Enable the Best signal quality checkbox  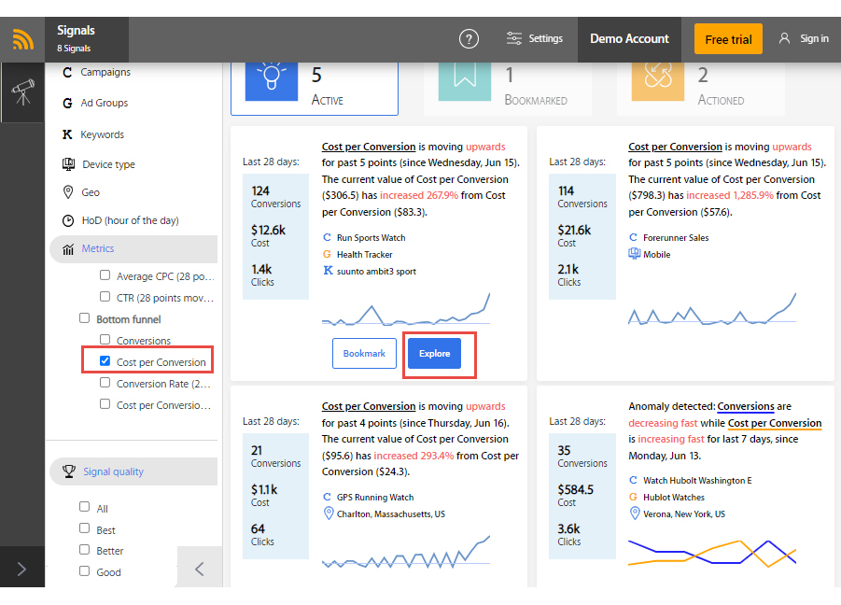click(84, 528)
